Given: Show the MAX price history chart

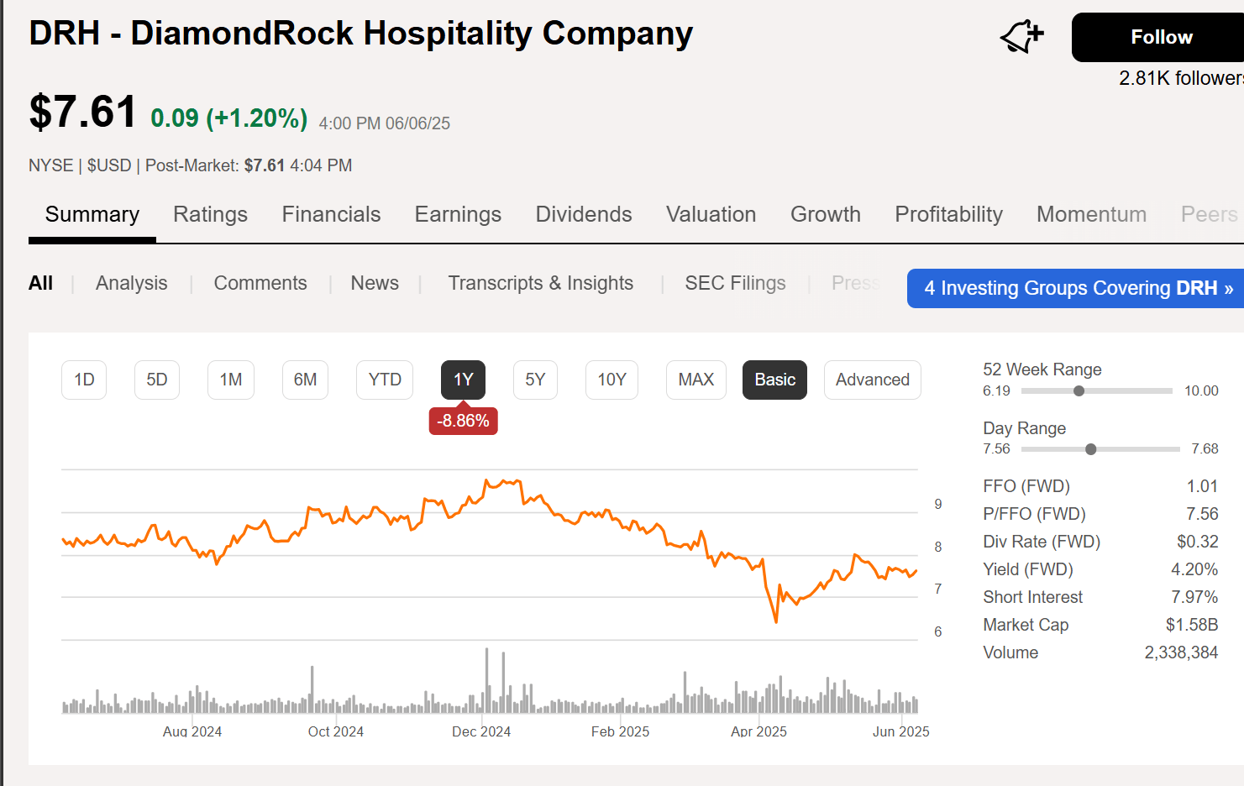Looking at the screenshot, I should [695, 380].
